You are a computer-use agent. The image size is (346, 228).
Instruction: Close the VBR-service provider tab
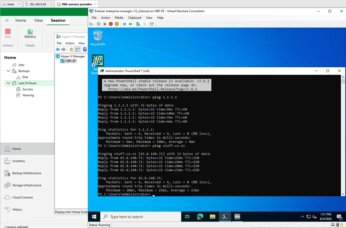tap(95, 4)
